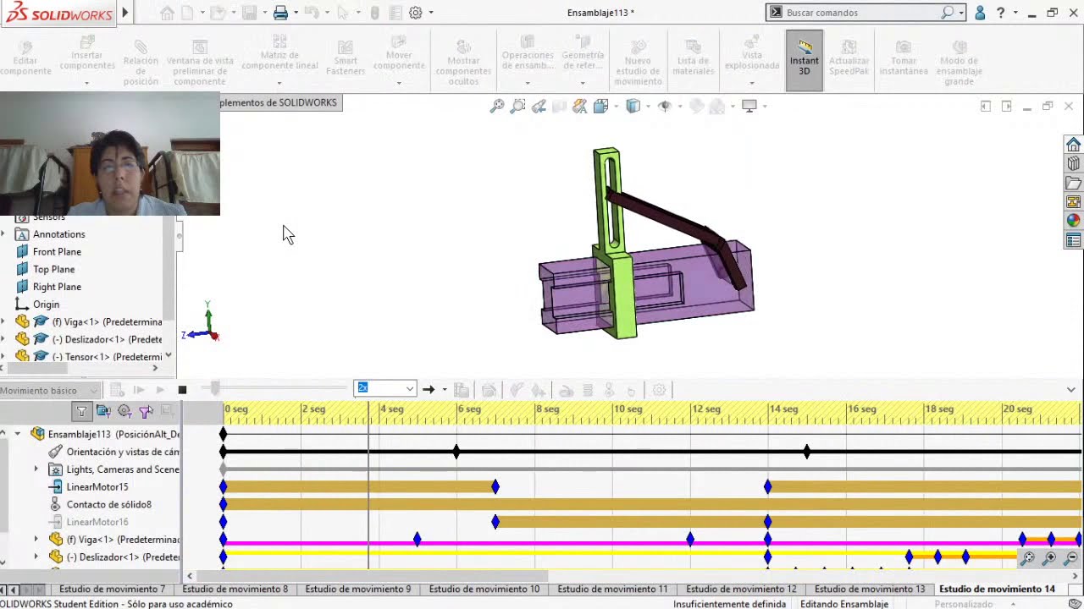Collapse the motion manager panel chevron
Screen dimensions: 1084x609
1070,390
